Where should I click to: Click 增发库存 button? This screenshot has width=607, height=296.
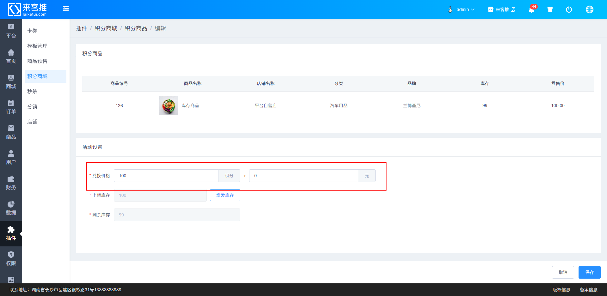click(x=225, y=195)
